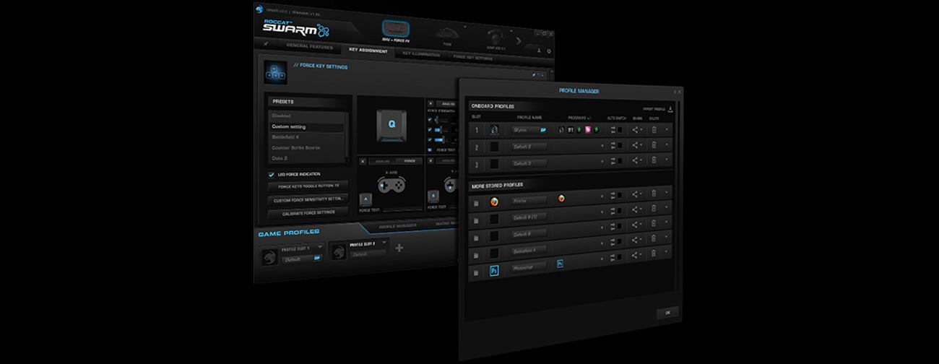
Task: Click the Firefox profile icon
Action: (x=494, y=201)
